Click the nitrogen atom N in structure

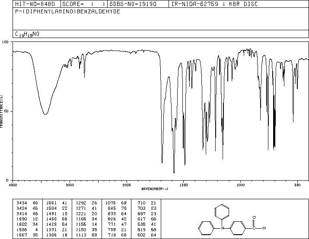223,228
